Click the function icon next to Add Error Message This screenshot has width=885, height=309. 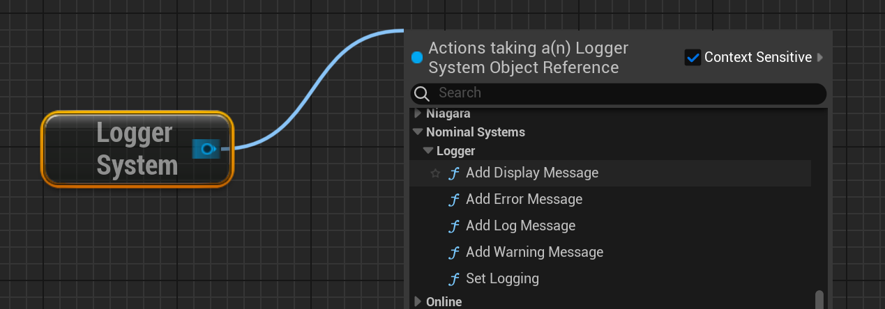pos(454,200)
